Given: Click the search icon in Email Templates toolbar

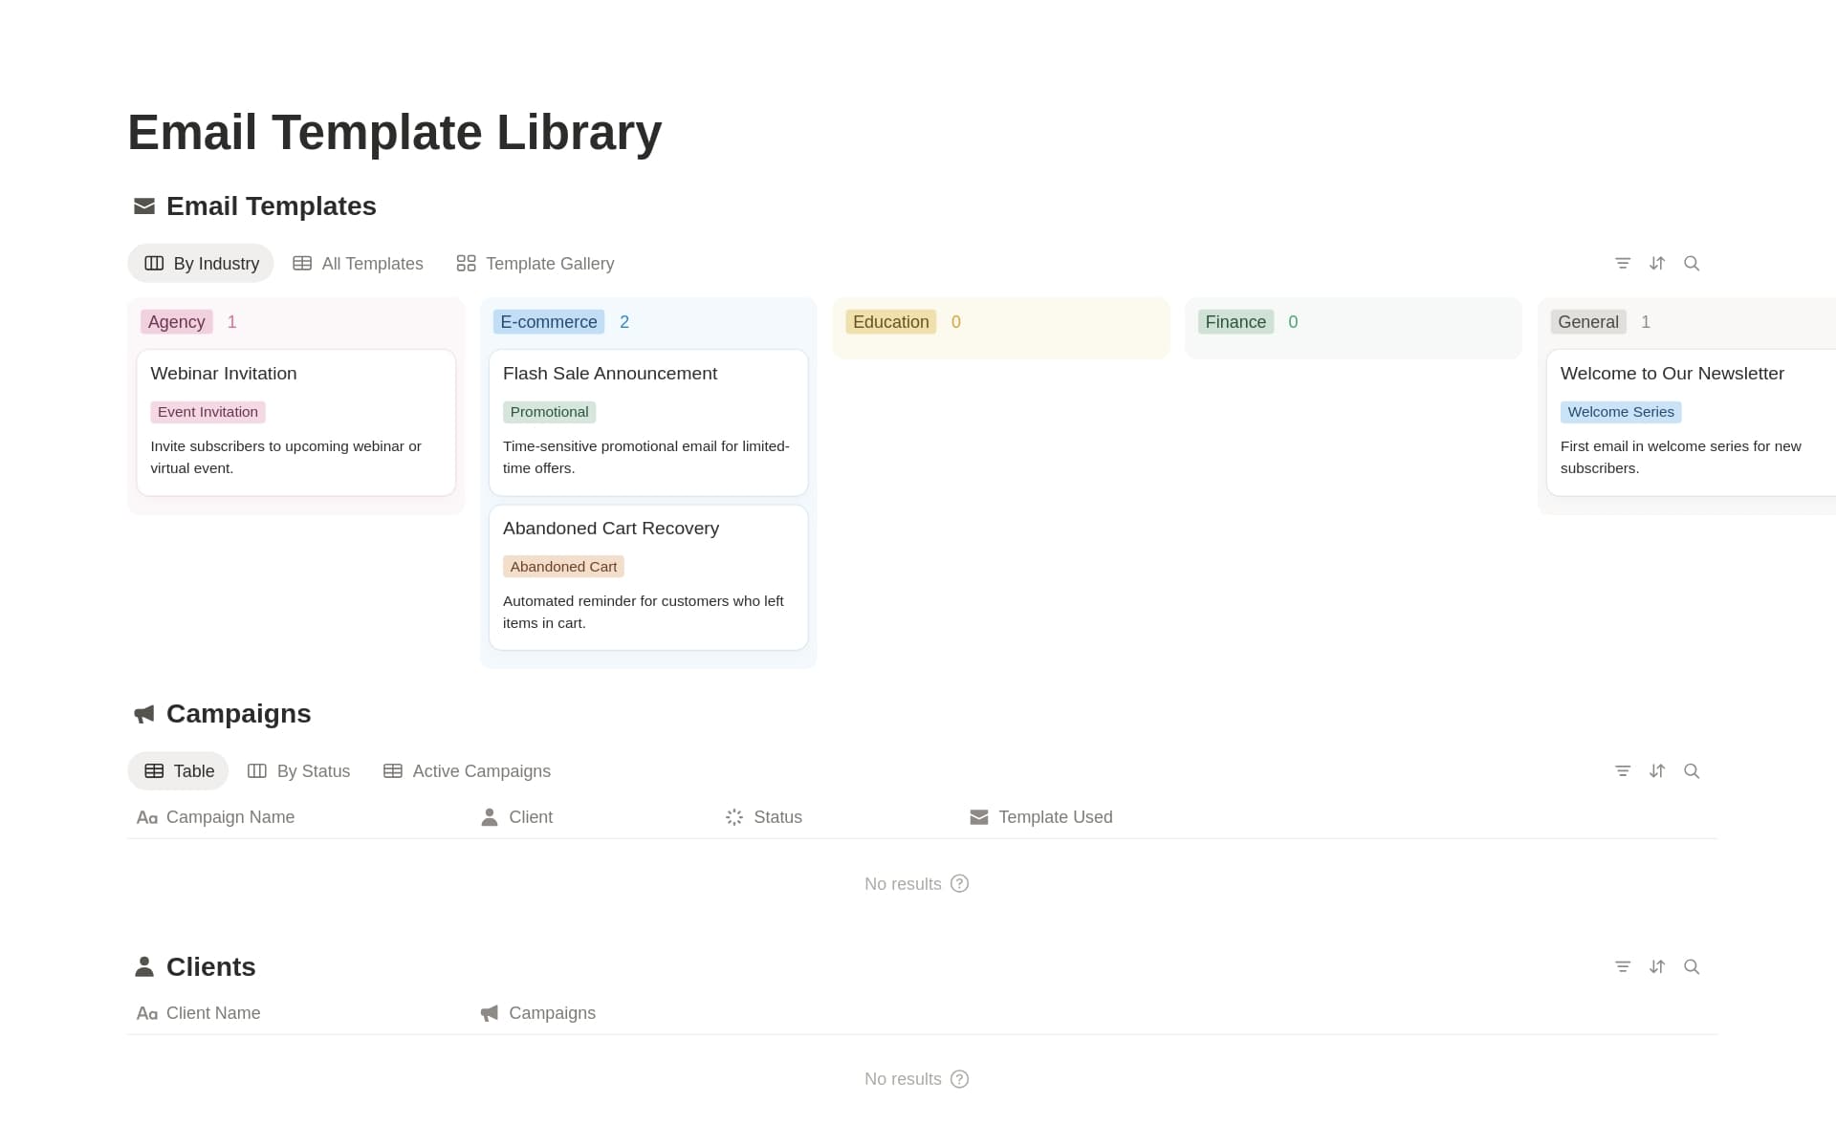Looking at the screenshot, I should (1692, 263).
